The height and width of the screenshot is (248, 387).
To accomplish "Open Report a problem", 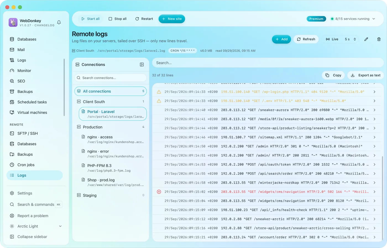I will [x=35, y=216].
